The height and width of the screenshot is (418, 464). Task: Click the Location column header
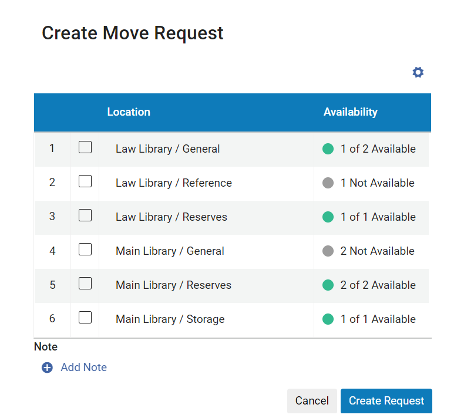click(x=129, y=112)
